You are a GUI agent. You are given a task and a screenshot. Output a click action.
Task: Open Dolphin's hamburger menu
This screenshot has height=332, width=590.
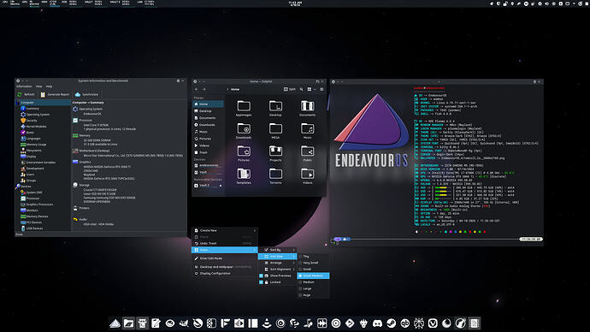tap(322, 89)
